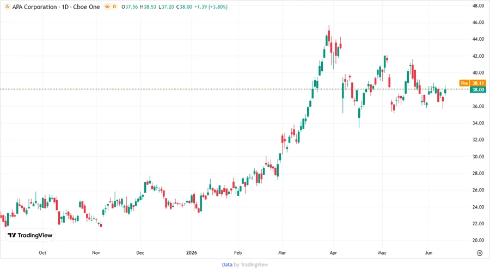Click the change value +1.39 (+3.80%)
The width and height of the screenshot is (490, 271).
pyautogui.click(x=211, y=7)
